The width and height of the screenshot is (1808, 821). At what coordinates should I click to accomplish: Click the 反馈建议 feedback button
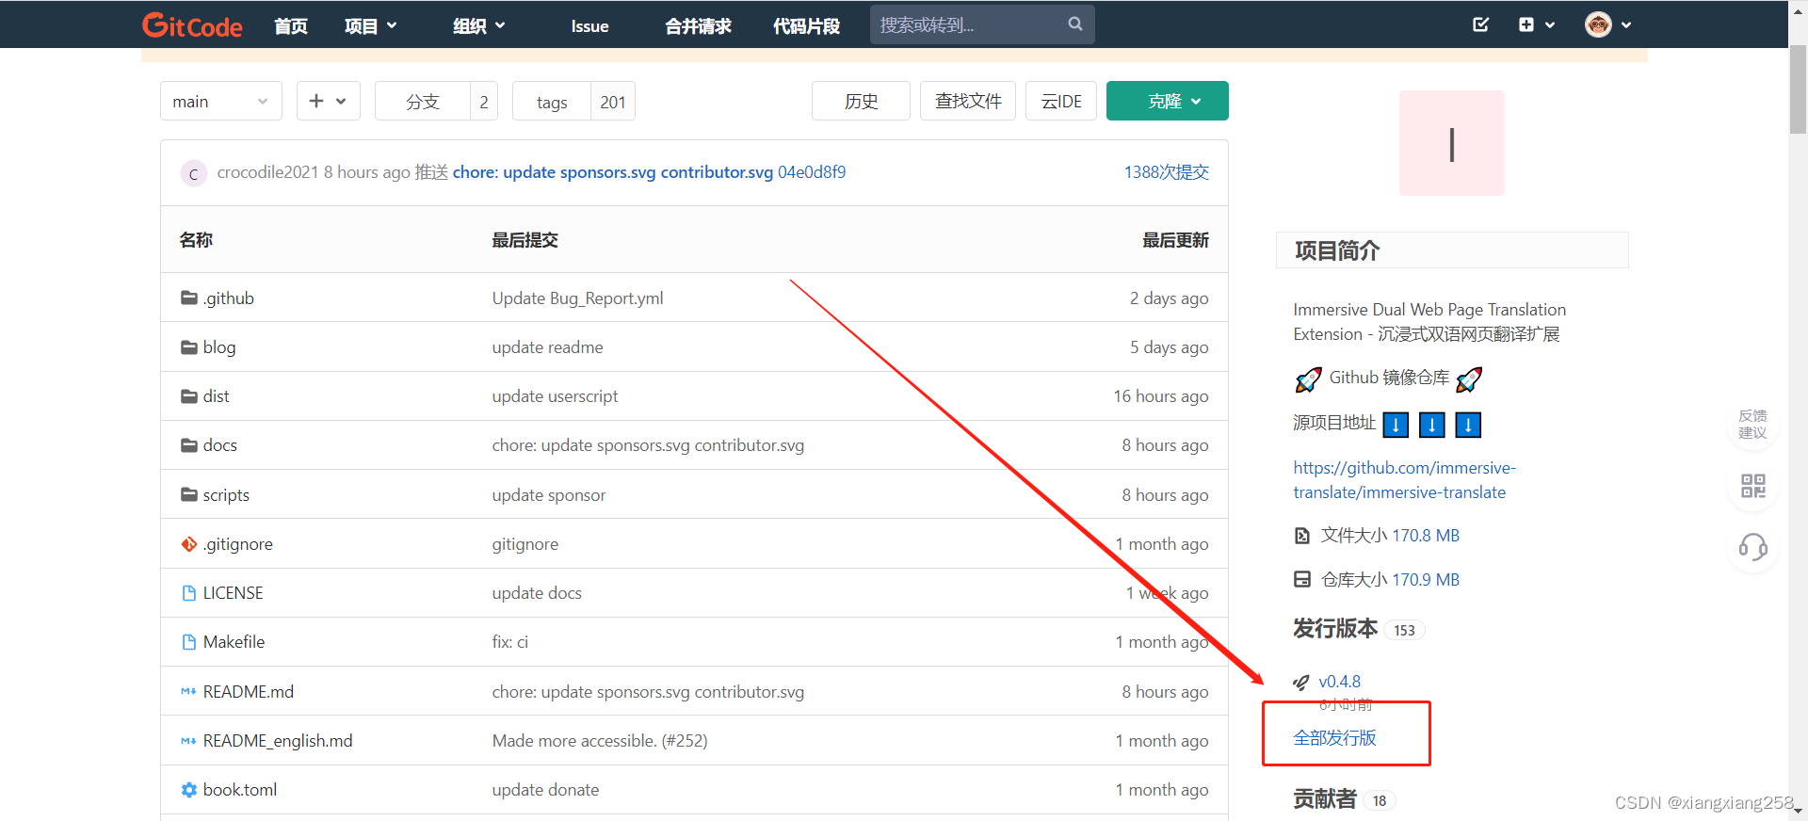(x=1752, y=424)
